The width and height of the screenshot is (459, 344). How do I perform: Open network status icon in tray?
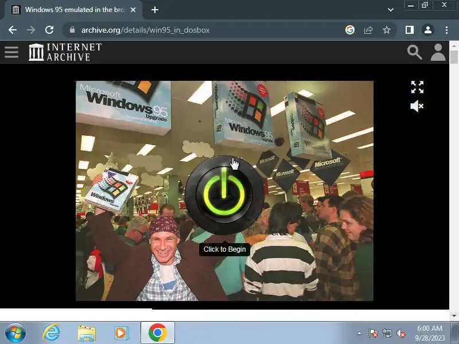coord(387,333)
